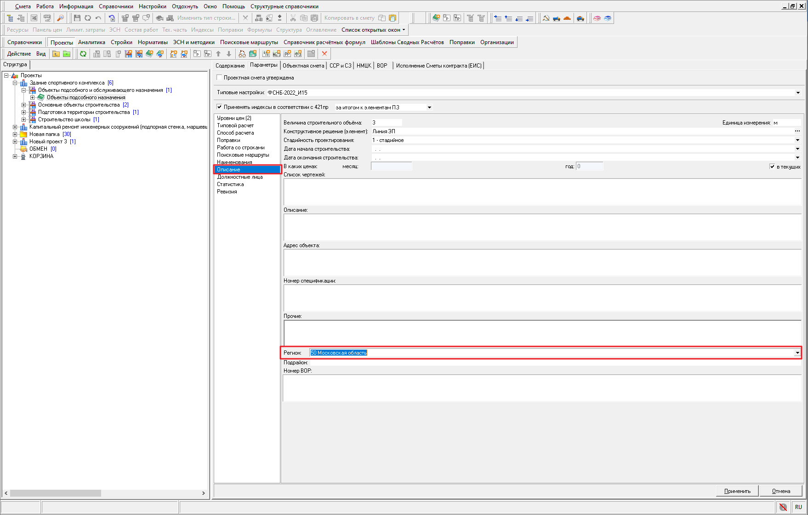
Task: Click the green minus folder icon
Action: tap(67, 54)
